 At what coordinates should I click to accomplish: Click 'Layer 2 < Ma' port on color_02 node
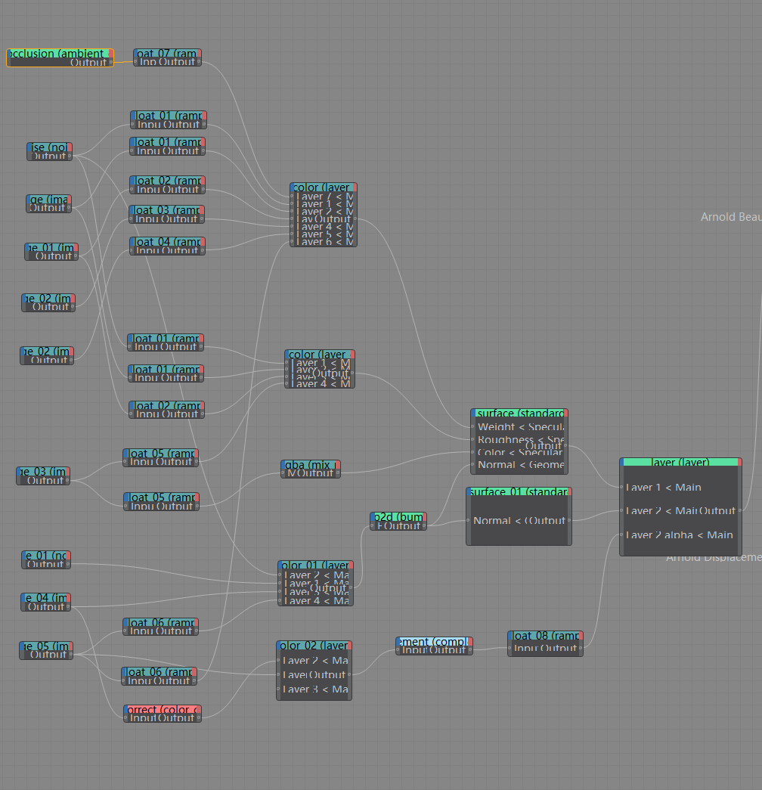278,660
